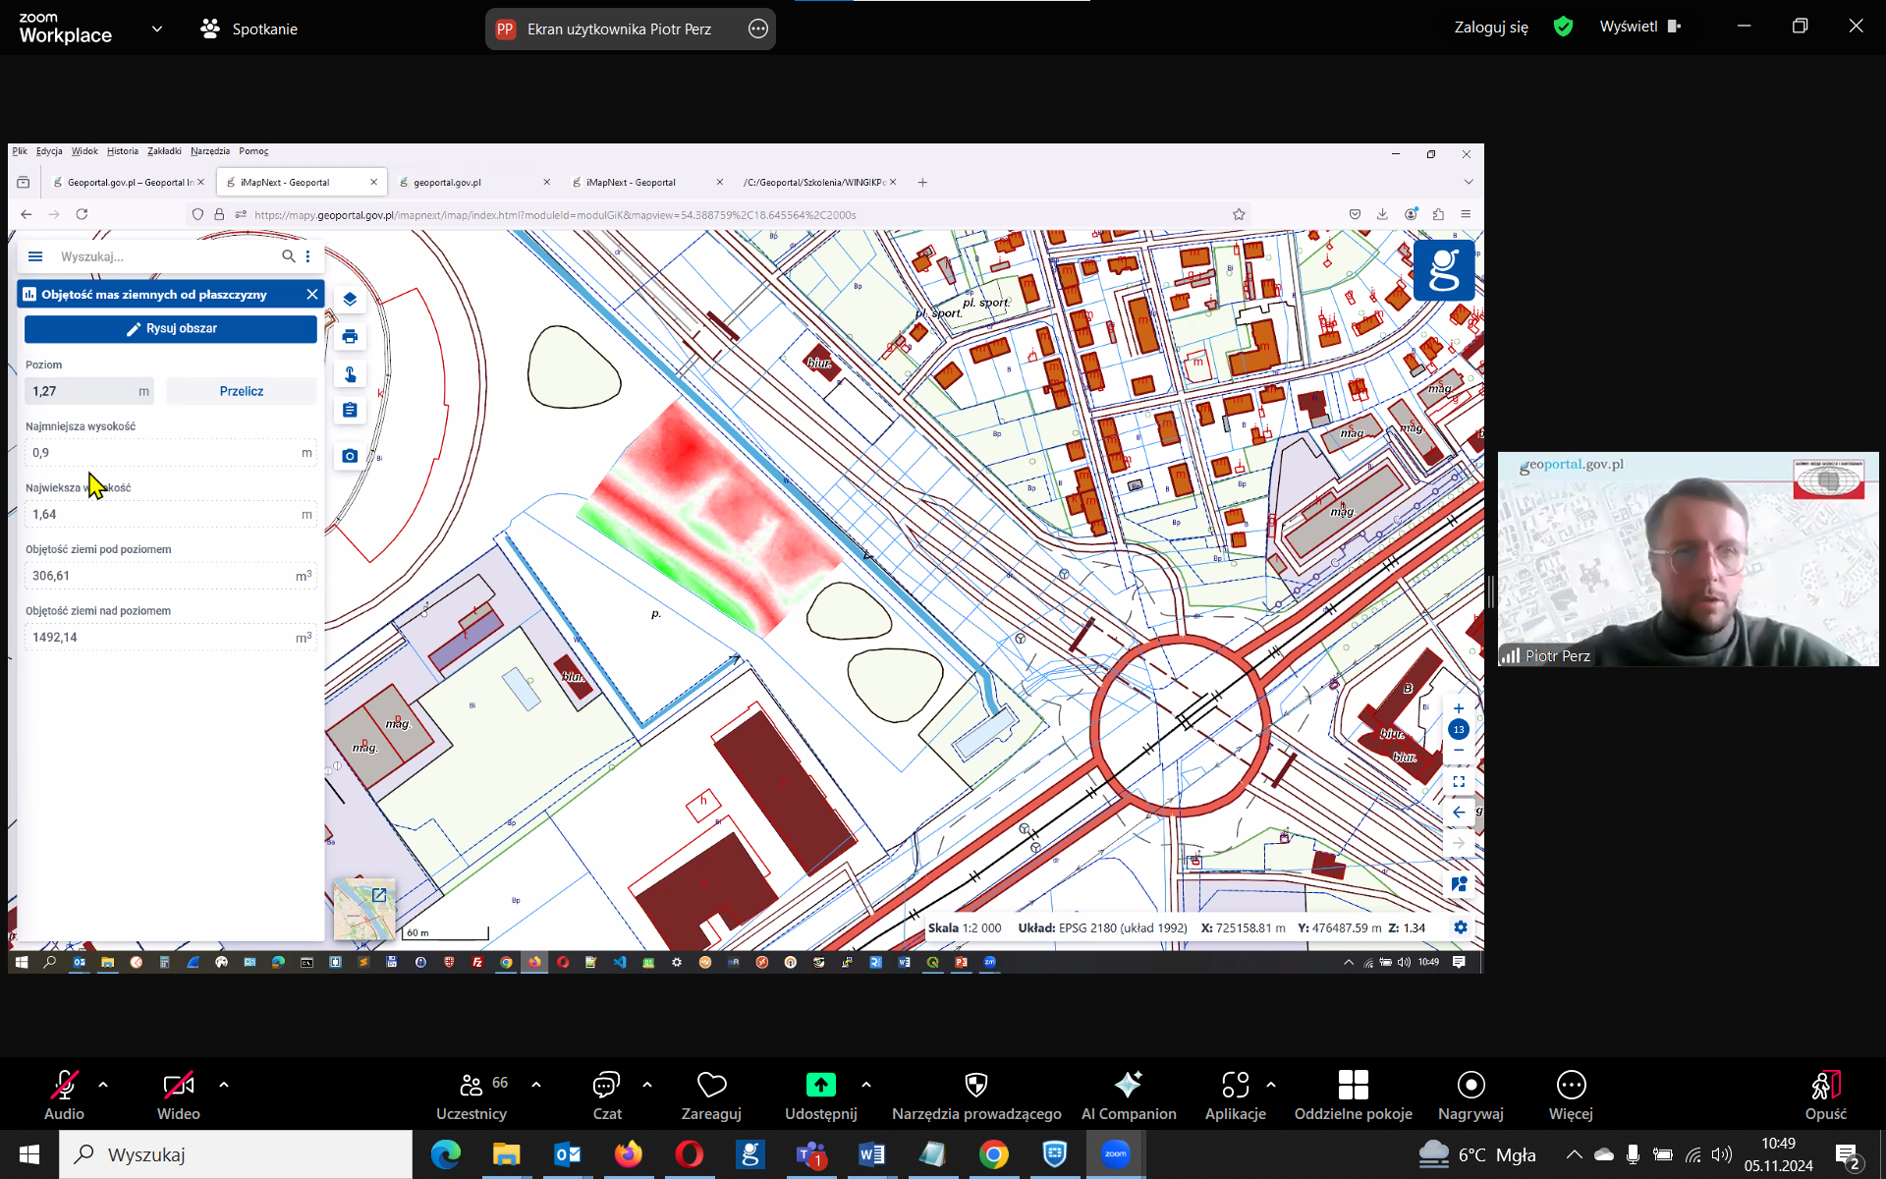Click the Zareaguj reactions heart icon

pyautogui.click(x=711, y=1085)
